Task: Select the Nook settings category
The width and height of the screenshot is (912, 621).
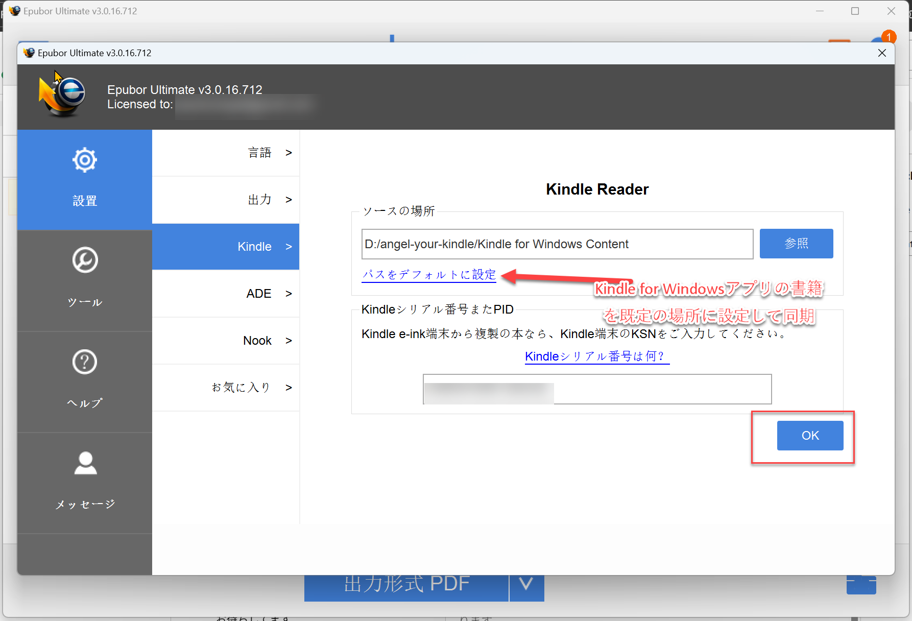Action: point(226,341)
